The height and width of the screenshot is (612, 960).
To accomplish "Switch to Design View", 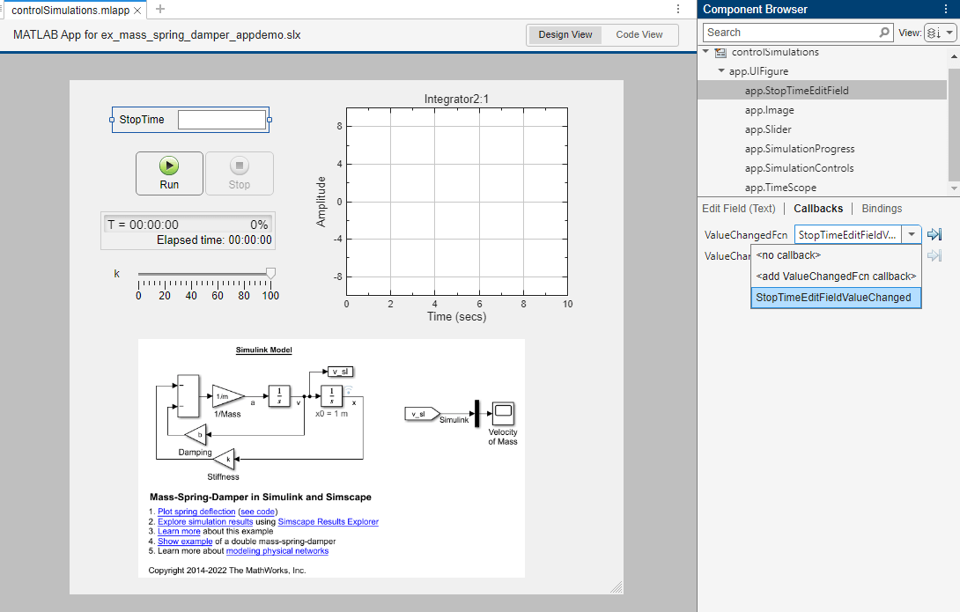I will coord(565,35).
